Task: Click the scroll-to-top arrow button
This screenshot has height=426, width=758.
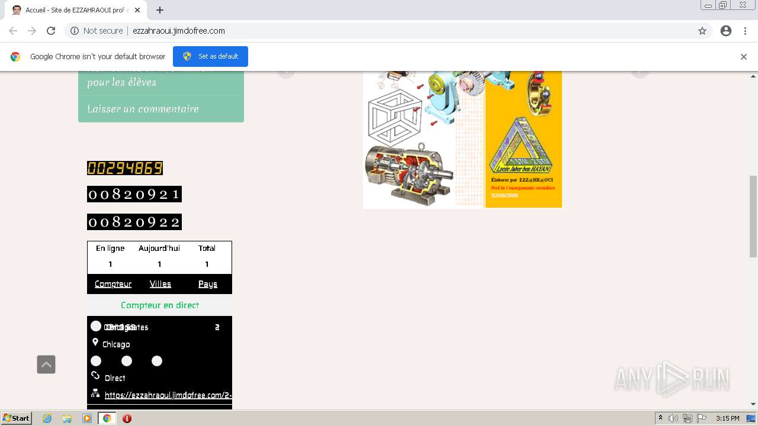Action: coord(46,364)
